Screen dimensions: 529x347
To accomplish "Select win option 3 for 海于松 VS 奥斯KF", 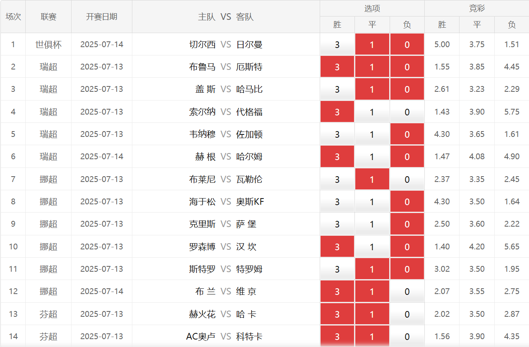I will pos(337,201).
